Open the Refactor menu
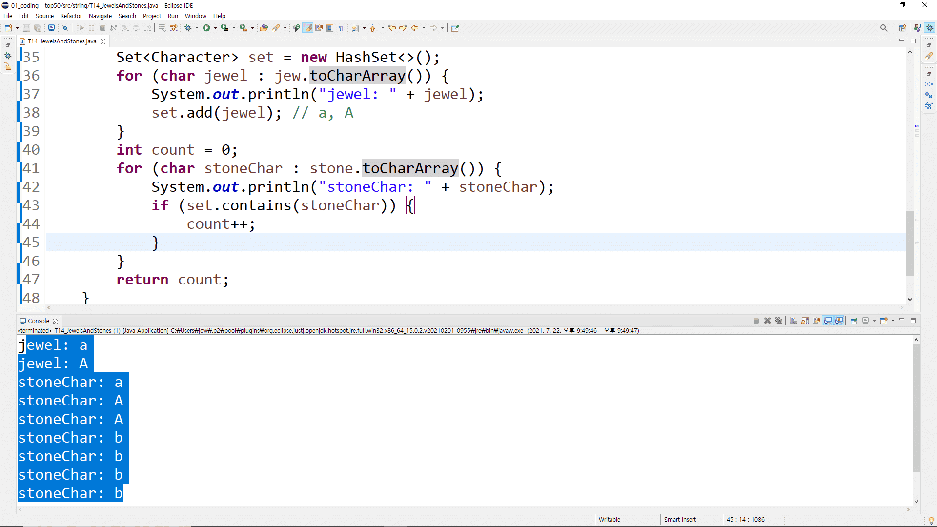Viewport: 937px width, 527px height. pyautogui.click(x=71, y=16)
